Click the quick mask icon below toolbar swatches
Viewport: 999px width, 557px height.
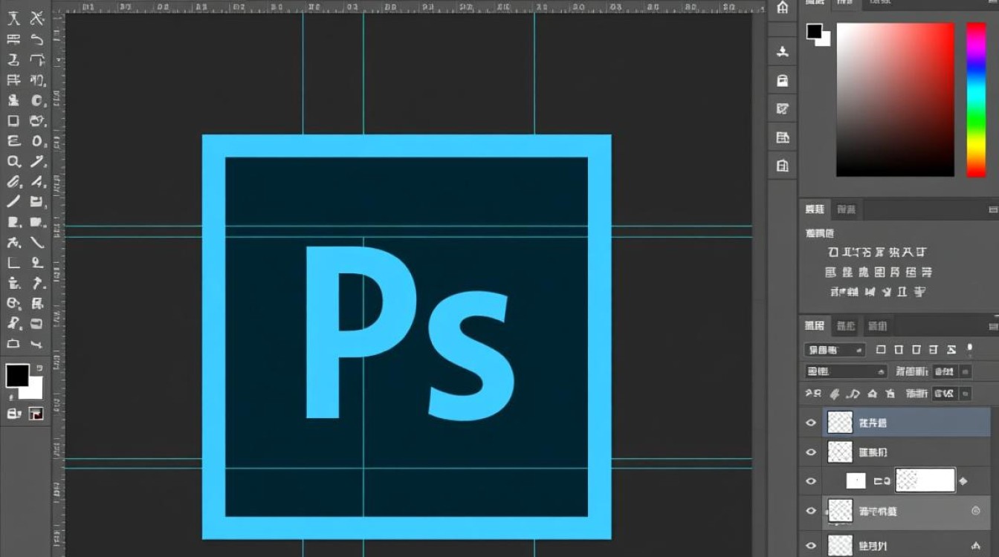point(13,414)
